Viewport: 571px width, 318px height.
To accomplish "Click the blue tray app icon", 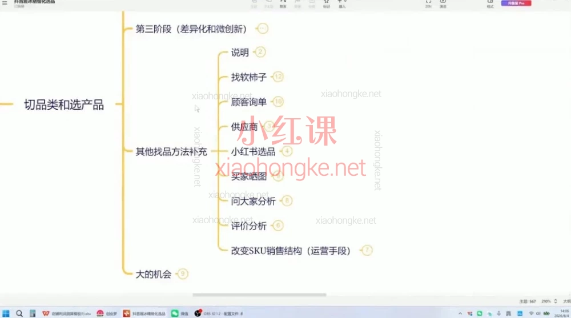I will tap(520, 313).
